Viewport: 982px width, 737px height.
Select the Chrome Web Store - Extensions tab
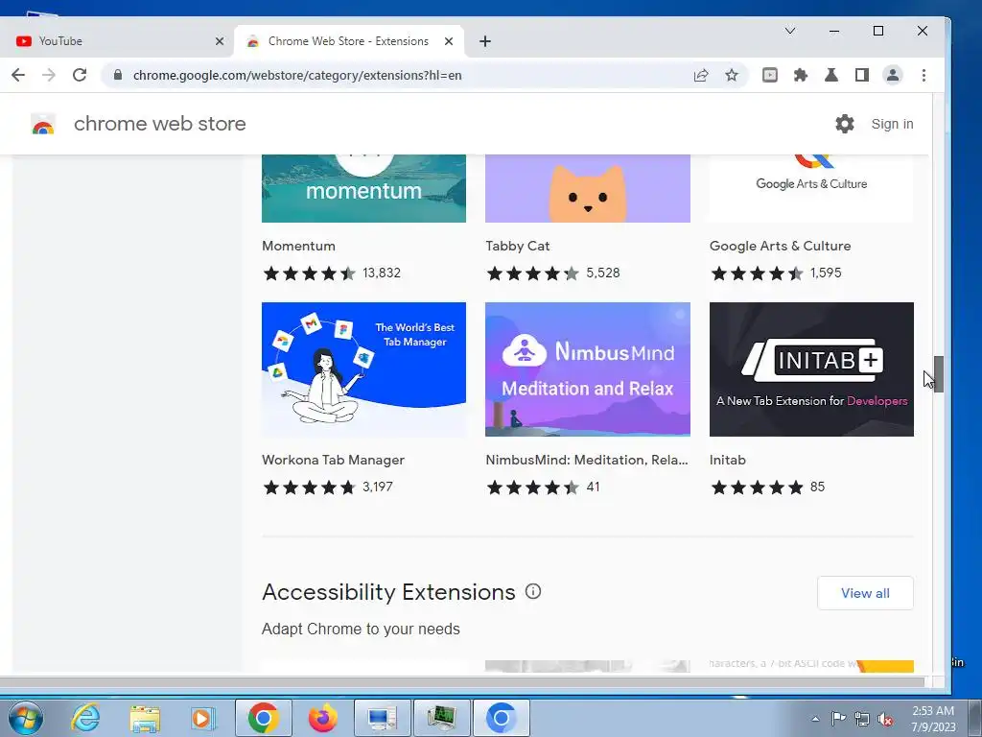point(349,41)
